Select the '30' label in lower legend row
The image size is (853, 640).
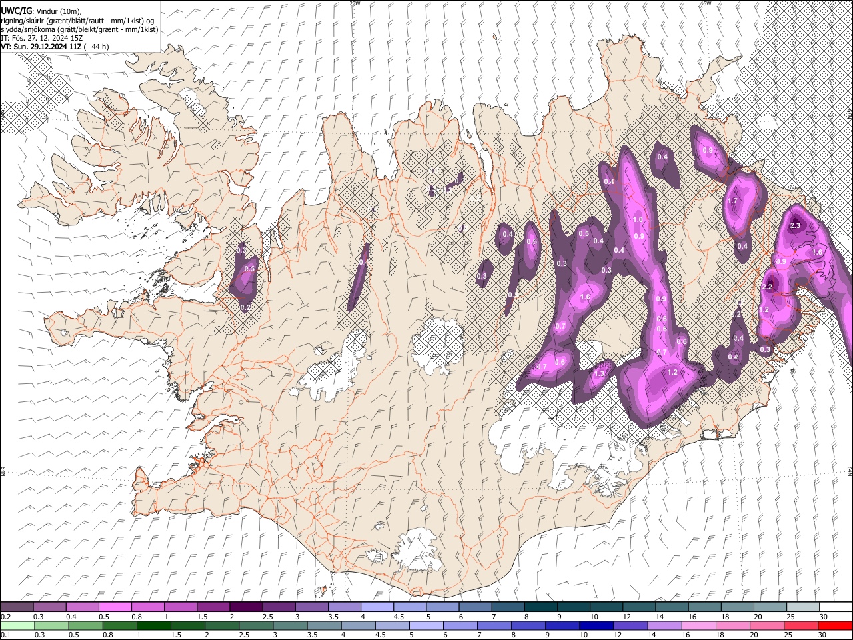pos(823,635)
